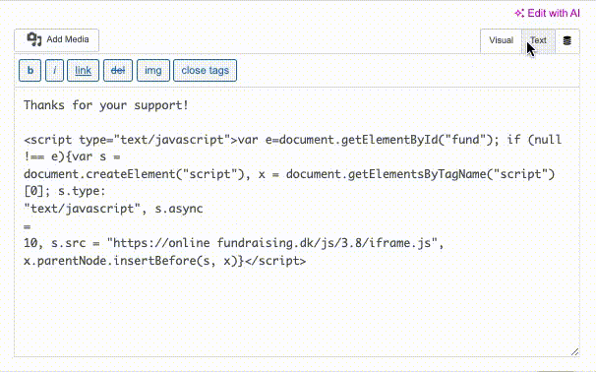Open the stacked database icon tab

(567, 40)
